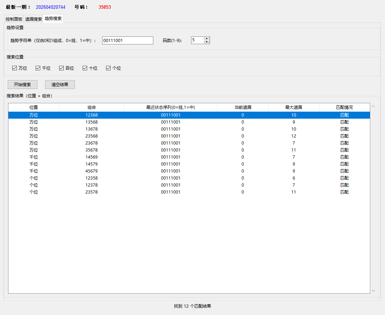This screenshot has height=315, width=385.
Task: Click the scrollbar up arrow
Action: click(373, 106)
